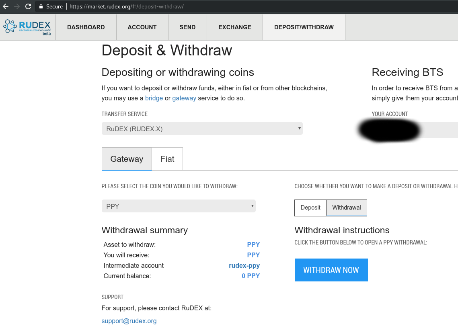Open the Dashboard menu
Viewport: 458px width, 330px height.
(x=86, y=27)
